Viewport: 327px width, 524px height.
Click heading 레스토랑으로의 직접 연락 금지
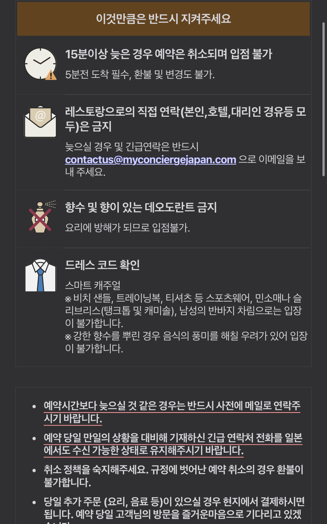(x=186, y=119)
